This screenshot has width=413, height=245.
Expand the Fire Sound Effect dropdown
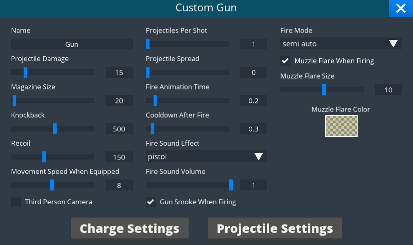click(x=206, y=157)
